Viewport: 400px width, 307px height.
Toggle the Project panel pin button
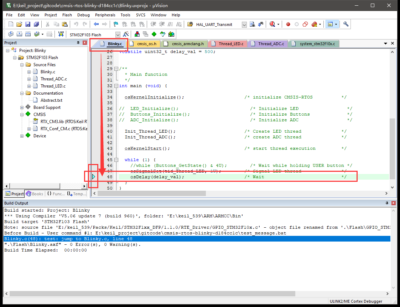(x=78, y=43)
